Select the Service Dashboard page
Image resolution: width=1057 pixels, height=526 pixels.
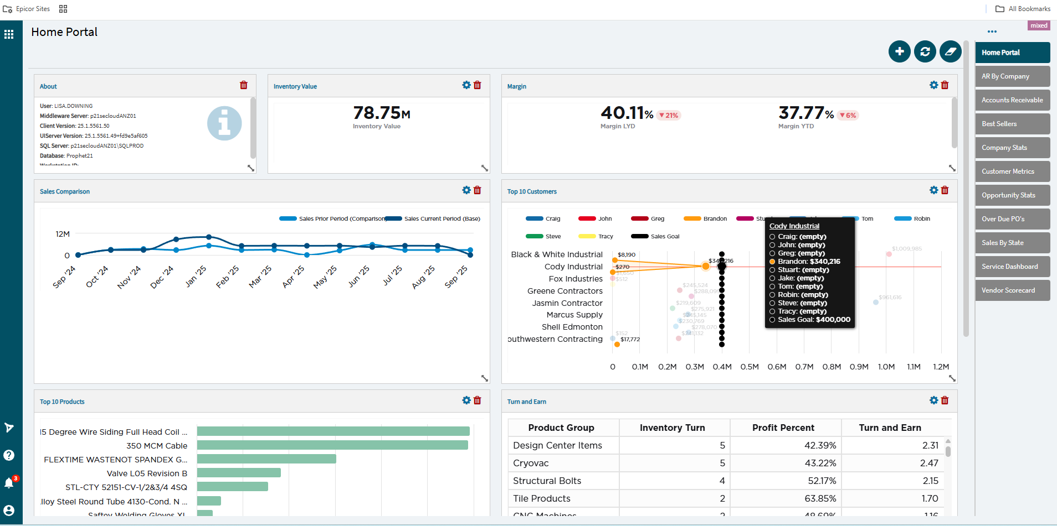click(1012, 266)
